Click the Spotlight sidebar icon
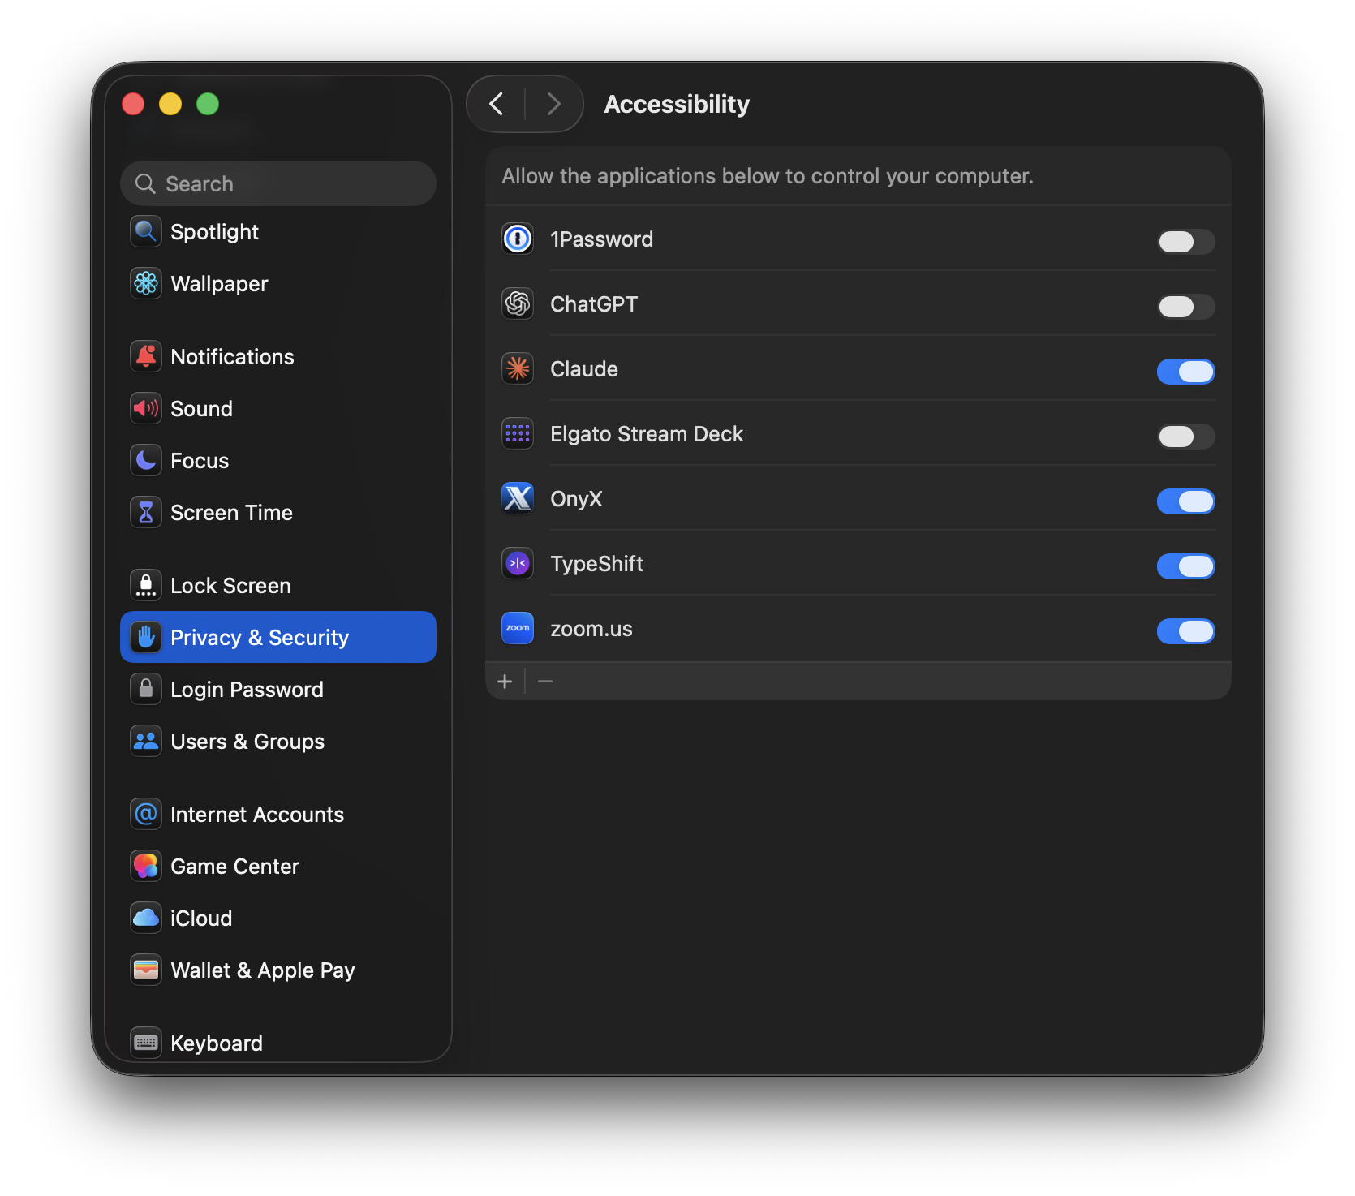 point(145,231)
